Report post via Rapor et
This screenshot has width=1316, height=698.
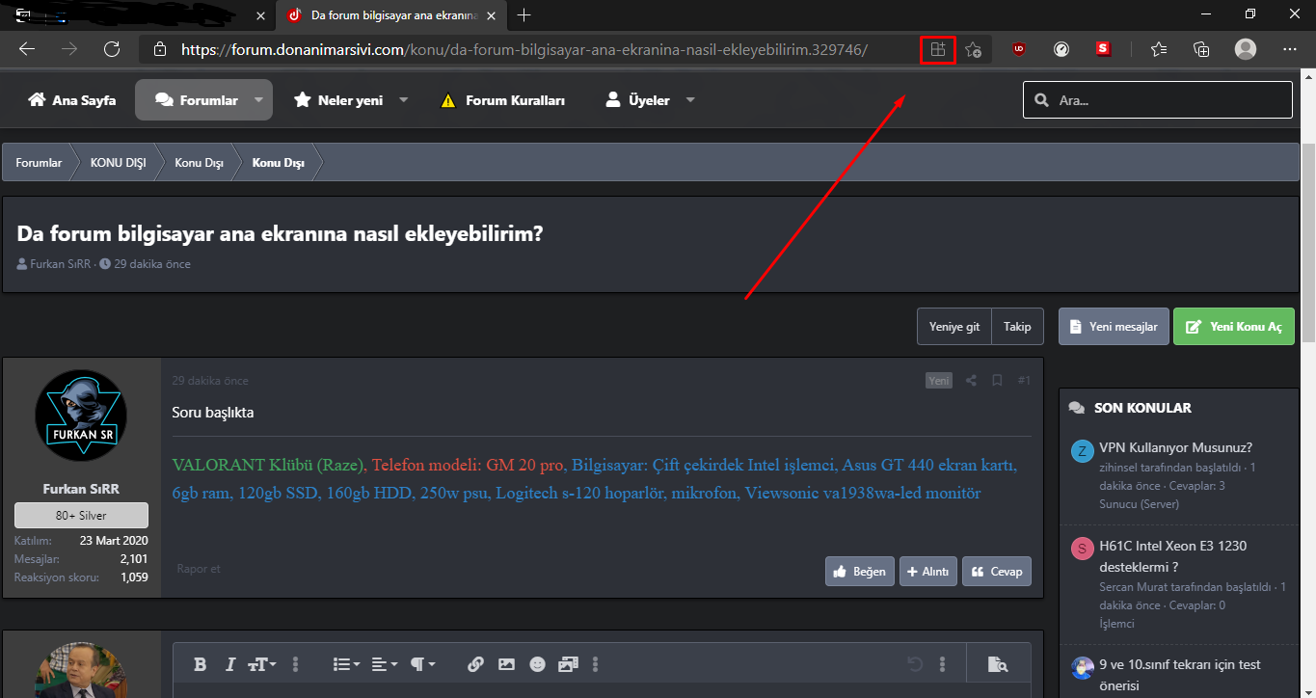pos(199,569)
